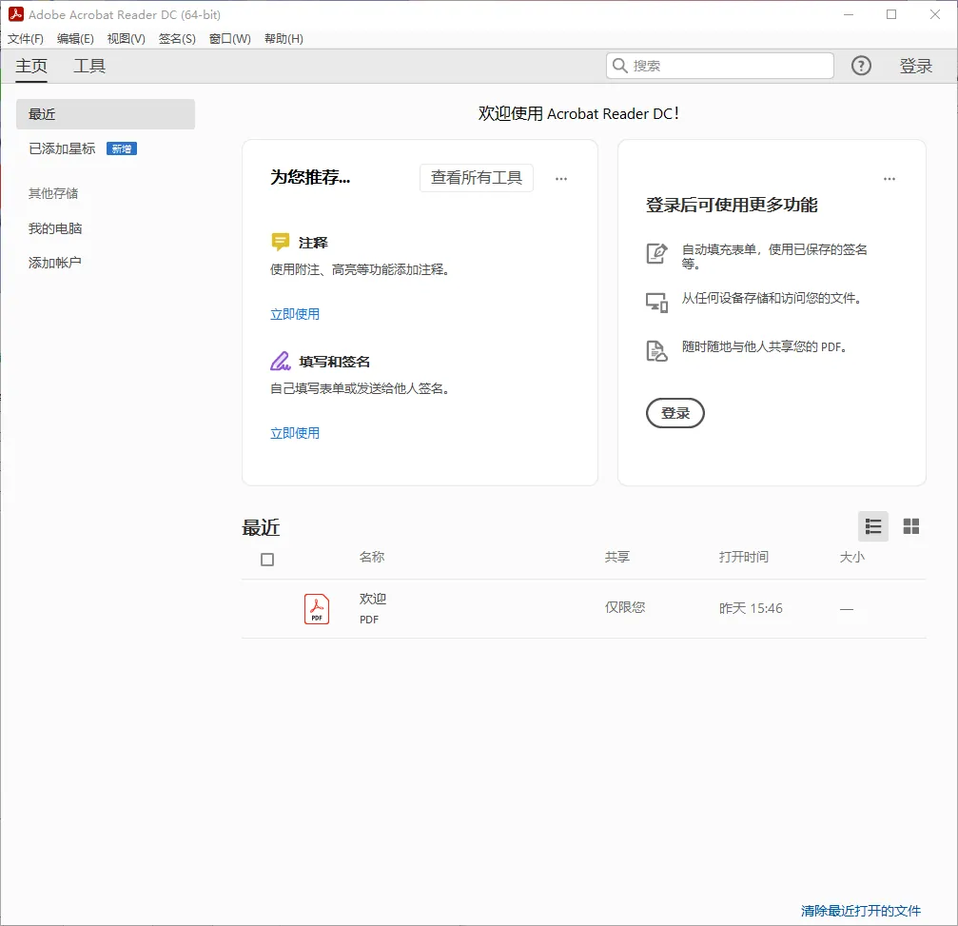The height and width of the screenshot is (926, 958).
Task: Click the auto-fill form icon
Action: [x=656, y=253]
